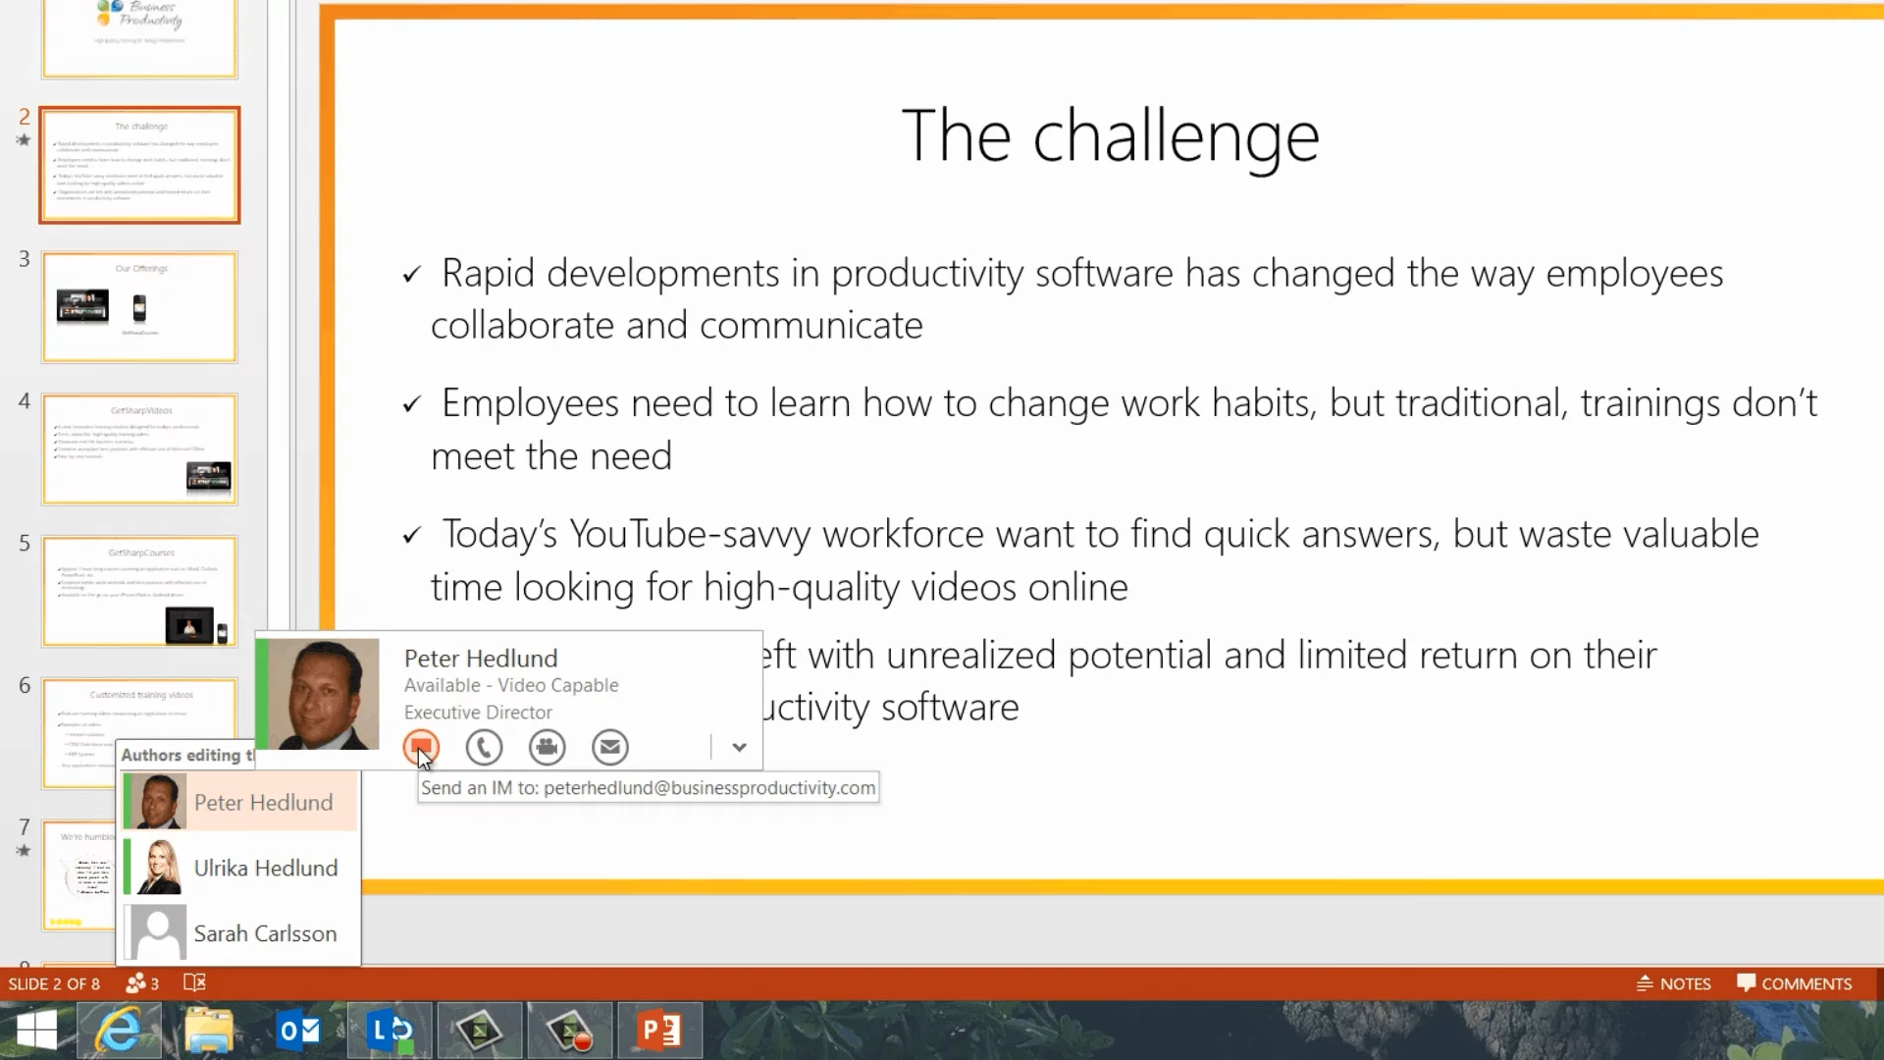Open Internet Explorer from the taskbar
This screenshot has height=1060, width=1884.
pos(119,1031)
